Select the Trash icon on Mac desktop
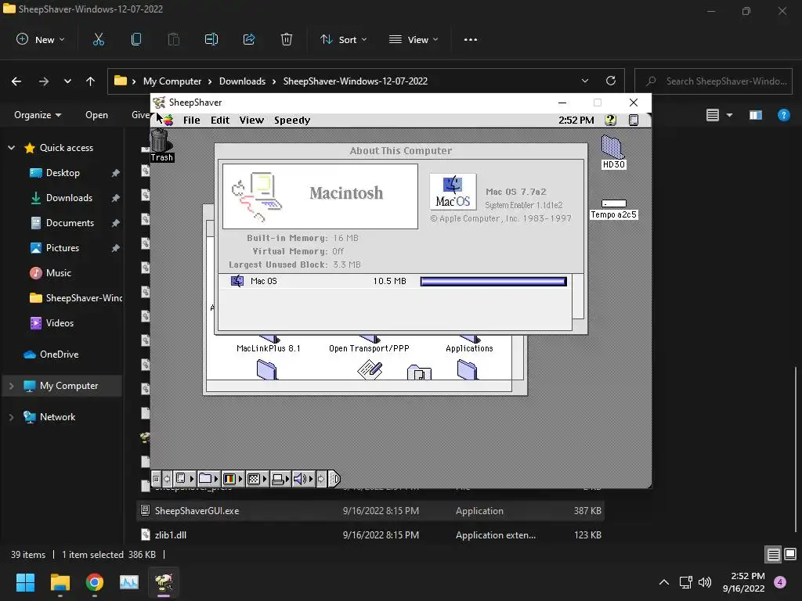802x601 pixels. click(161, 146)
